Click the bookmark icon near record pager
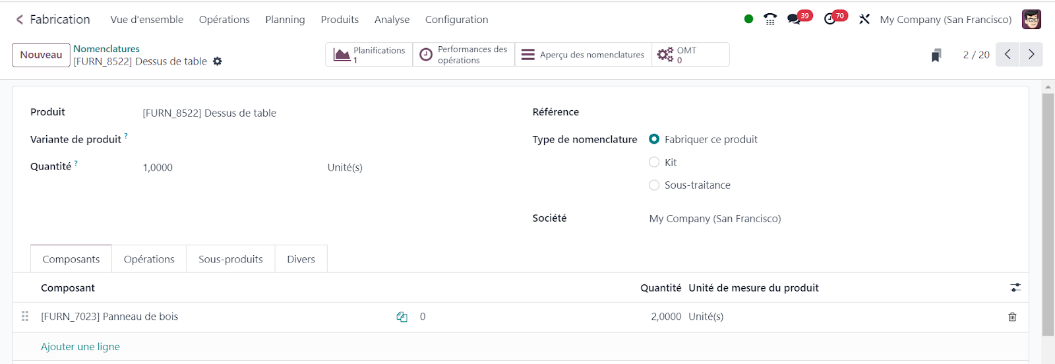Viewport: 1055px width, 364px height. point(936,55)
